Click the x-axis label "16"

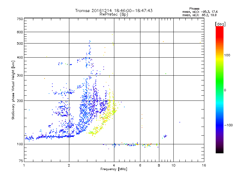click(x=204, y=165)
